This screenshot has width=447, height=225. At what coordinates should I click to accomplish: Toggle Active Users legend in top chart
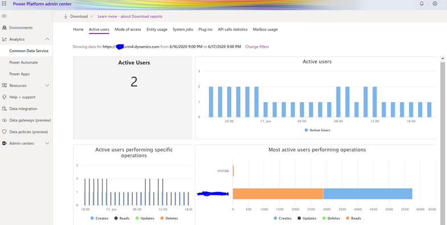coord(317,130)
